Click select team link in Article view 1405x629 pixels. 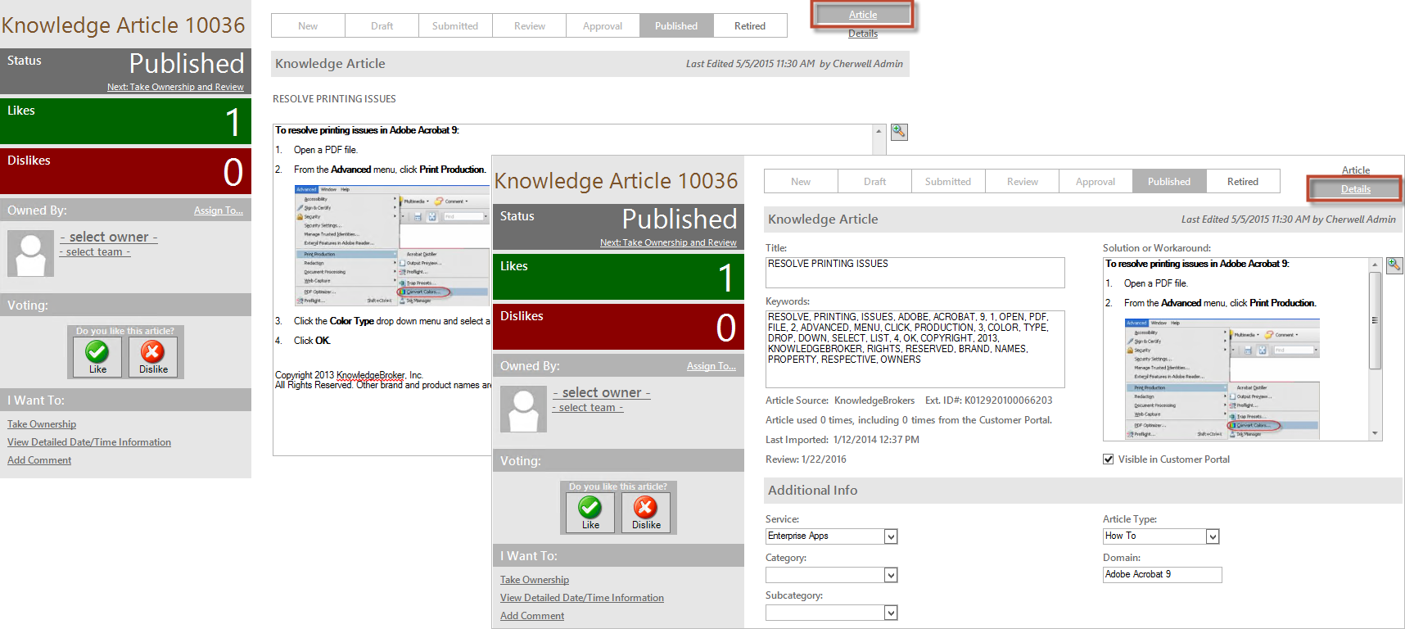point(95,252)
